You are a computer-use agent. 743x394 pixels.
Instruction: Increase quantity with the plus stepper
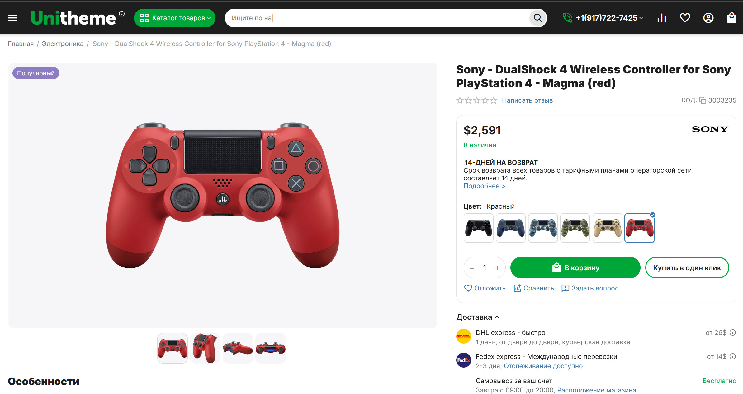pos(498,268)
